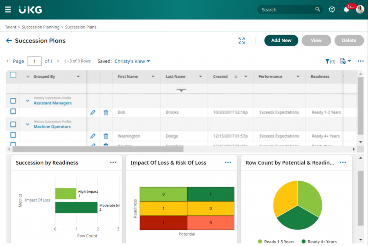Edit Bob Brooks row with pencil

pos(93,112)
